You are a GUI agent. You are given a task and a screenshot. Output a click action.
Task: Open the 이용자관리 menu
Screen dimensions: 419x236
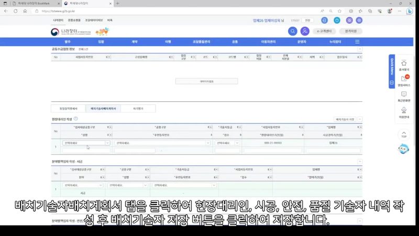pyautogui.click(x=268, y=42)
